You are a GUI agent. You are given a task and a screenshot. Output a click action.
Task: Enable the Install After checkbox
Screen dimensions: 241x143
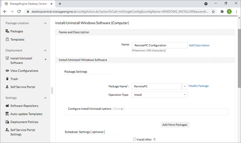[x=135, y=139]
